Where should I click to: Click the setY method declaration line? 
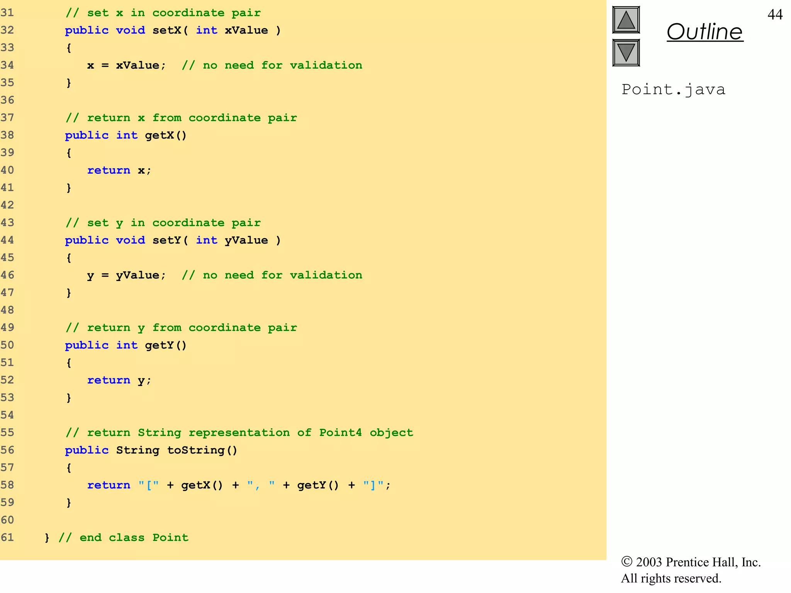(172, 241)
